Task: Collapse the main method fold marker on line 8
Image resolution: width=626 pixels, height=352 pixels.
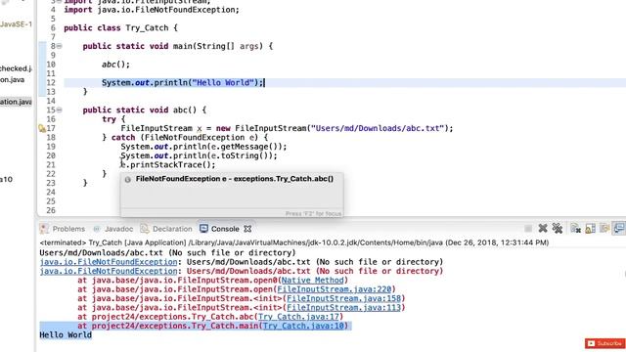Action: click(59, 46)
